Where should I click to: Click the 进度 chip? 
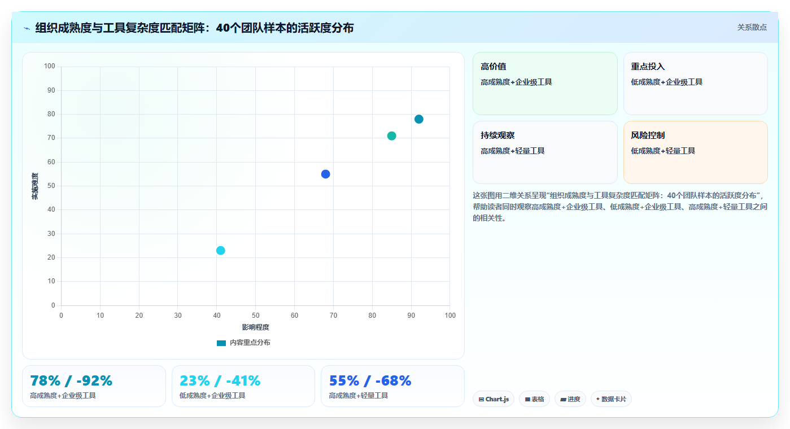pyautogui.click(x=570, y=399)
